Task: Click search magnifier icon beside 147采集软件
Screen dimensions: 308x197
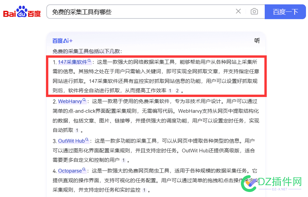Action: click(89, 61)
